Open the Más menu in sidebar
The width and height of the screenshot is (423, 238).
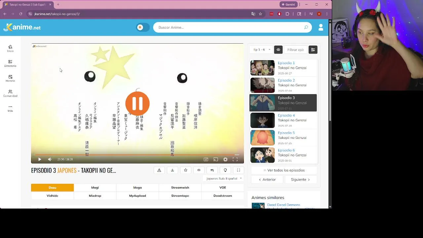10,108
